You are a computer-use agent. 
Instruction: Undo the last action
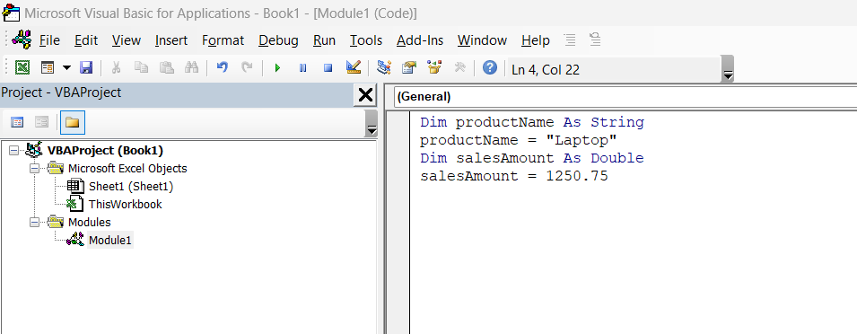point(222,67)
